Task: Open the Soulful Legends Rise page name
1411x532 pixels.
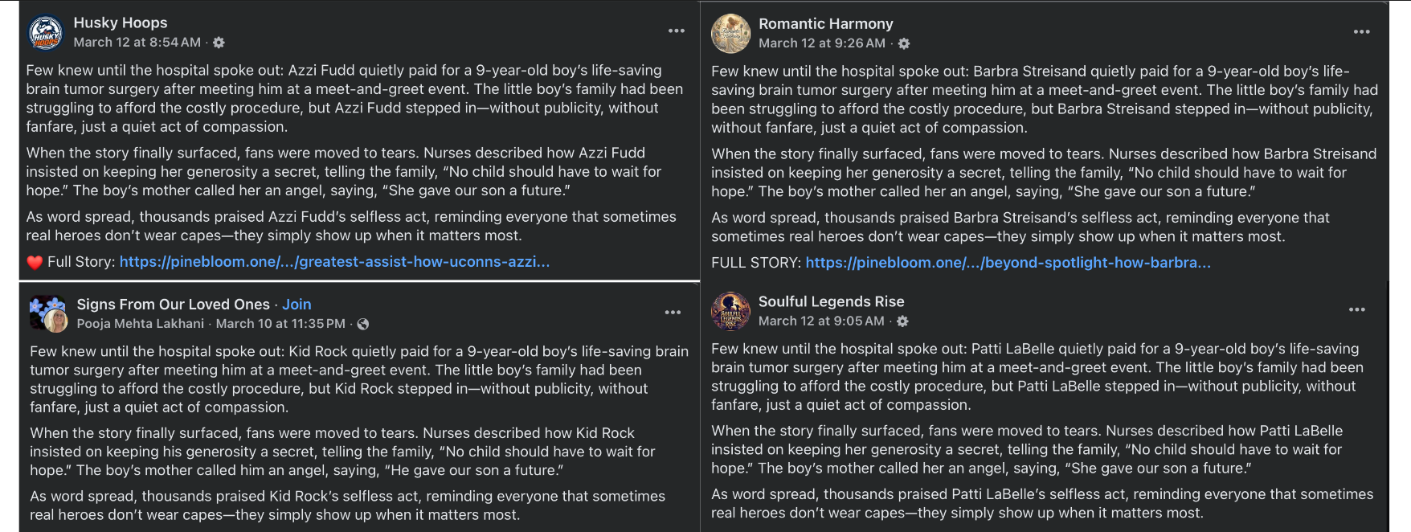Action: point(831,301)
